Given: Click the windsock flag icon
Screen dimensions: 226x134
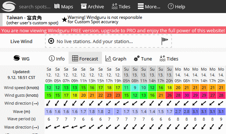Looking at the screenshot, I should (165, 41).
